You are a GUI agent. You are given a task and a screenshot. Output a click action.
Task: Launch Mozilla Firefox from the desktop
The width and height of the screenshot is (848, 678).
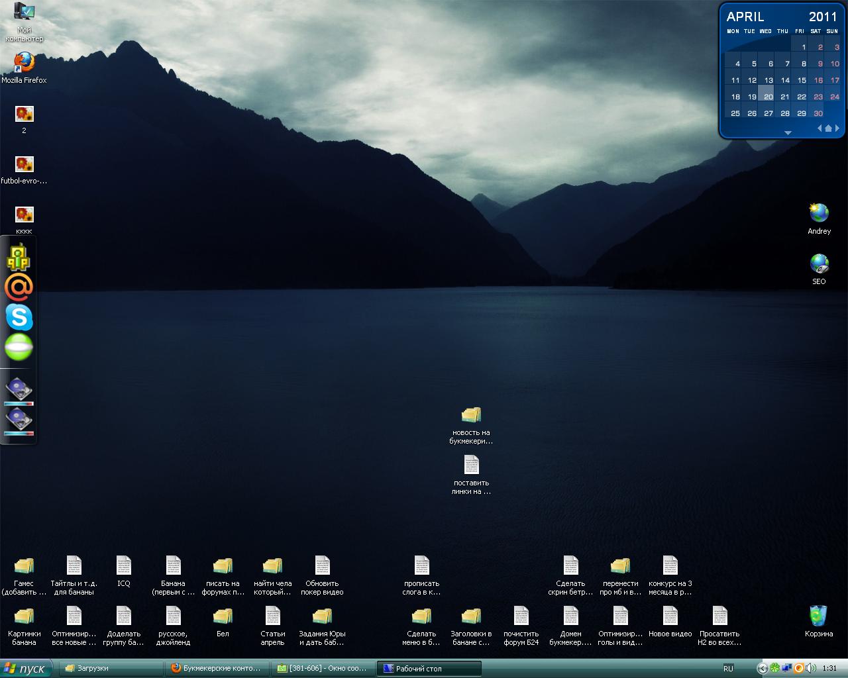click(x=25, y=62)
